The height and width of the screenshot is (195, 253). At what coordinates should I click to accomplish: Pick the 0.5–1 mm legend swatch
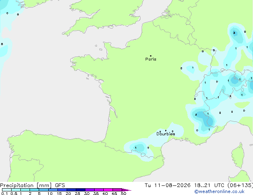[16, 190]
